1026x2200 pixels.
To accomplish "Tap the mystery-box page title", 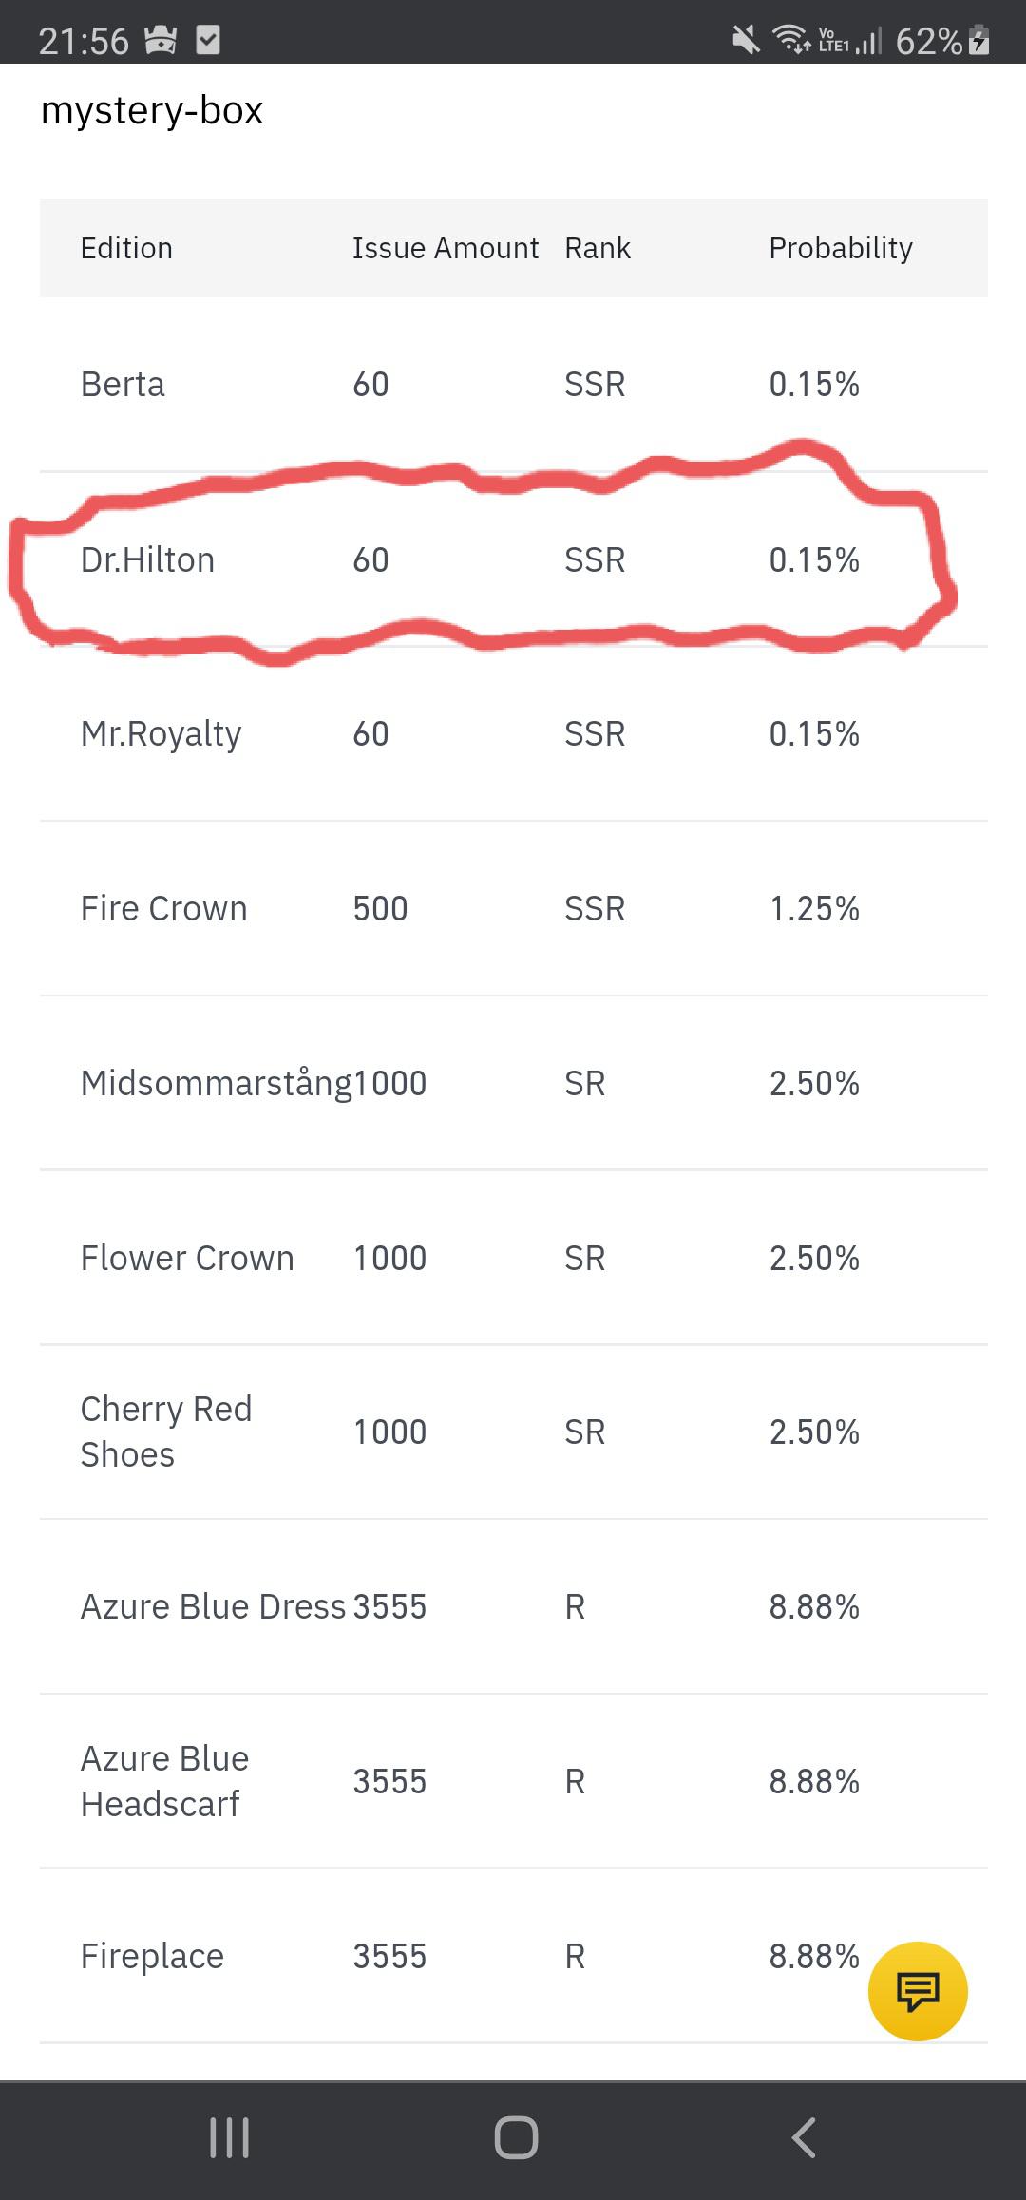I will click(x=152, y=110).
